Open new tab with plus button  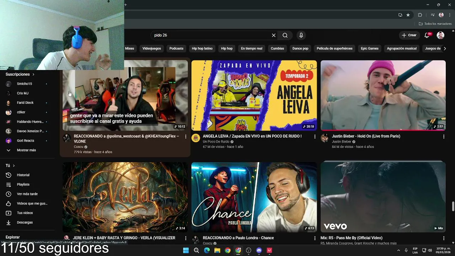[125, 5]
